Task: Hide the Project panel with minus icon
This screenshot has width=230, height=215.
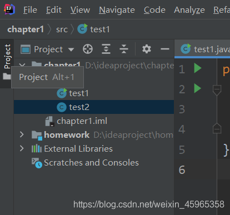Action: (165, 49)
